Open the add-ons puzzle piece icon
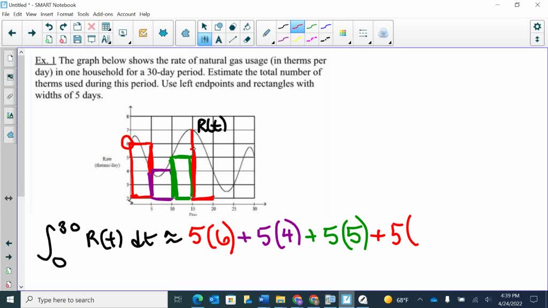The width and height of the screenshot is (548, 308). (186, 33)
